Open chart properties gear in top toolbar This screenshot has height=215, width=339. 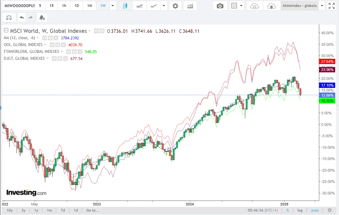tap(175, 6)
